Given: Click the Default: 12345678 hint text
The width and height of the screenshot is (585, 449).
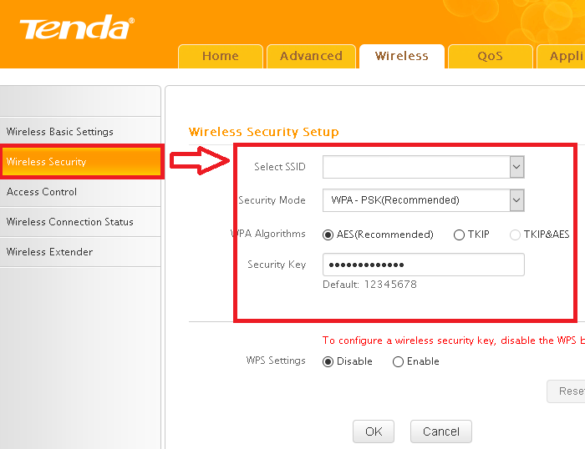Looking at the screenshot, I should point(369,285).
